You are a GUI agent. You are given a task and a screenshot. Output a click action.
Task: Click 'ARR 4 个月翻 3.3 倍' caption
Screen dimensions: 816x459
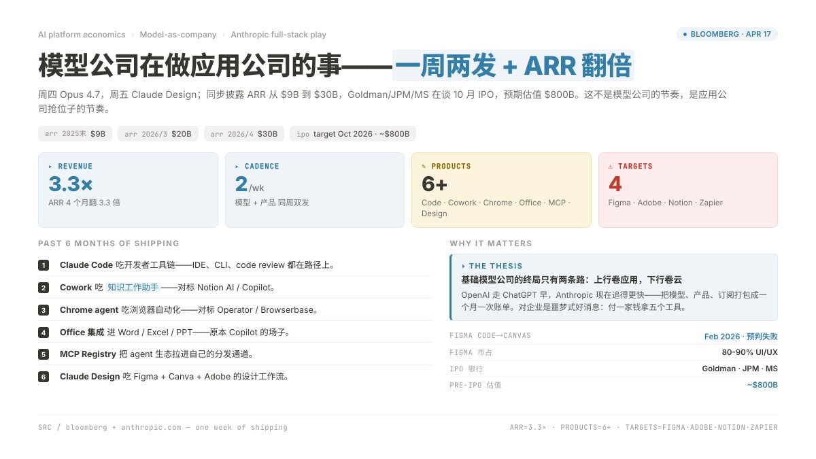[84, 203]
